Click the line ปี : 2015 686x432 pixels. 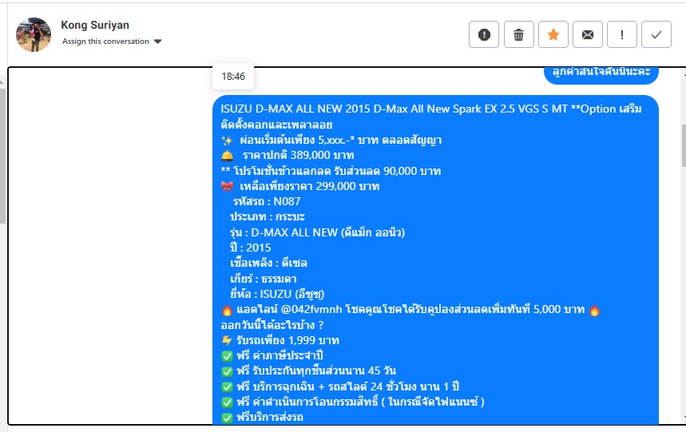click(250, 248)
